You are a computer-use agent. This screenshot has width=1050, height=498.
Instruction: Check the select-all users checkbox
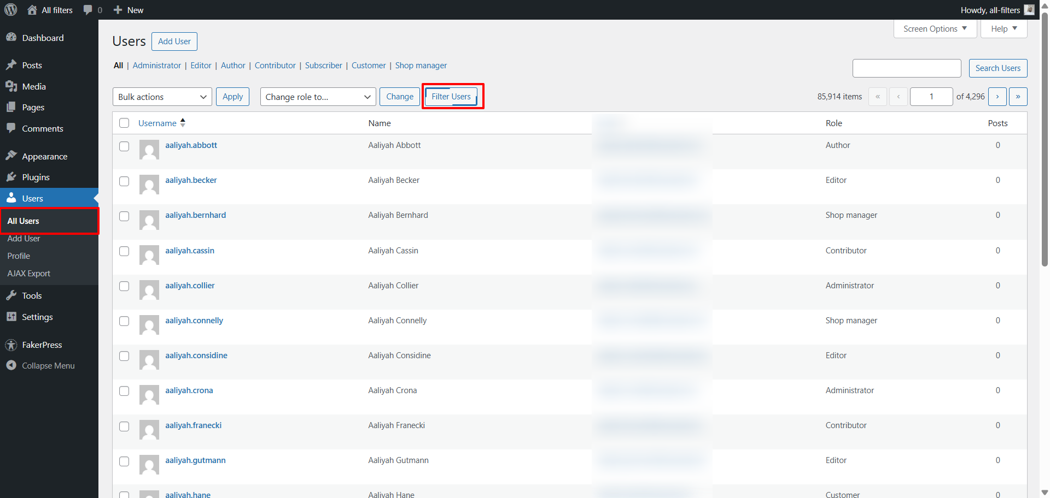coord(124,123)
